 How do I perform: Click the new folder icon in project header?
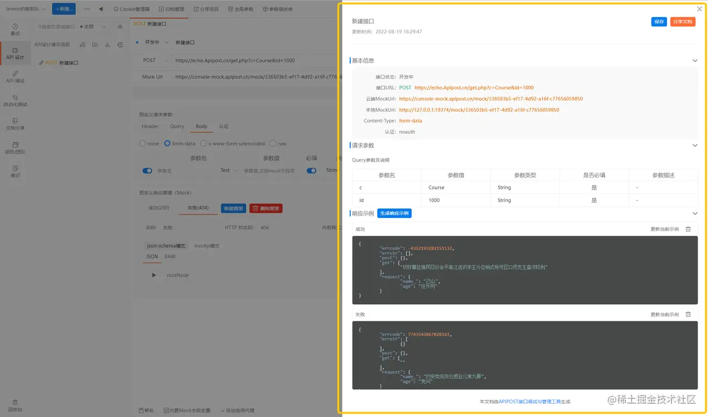point(95,45)
